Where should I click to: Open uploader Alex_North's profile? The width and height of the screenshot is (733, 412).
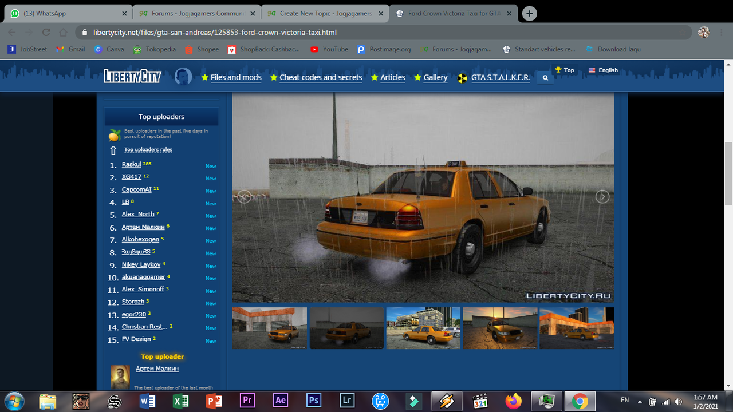click(x=138, y=214)
